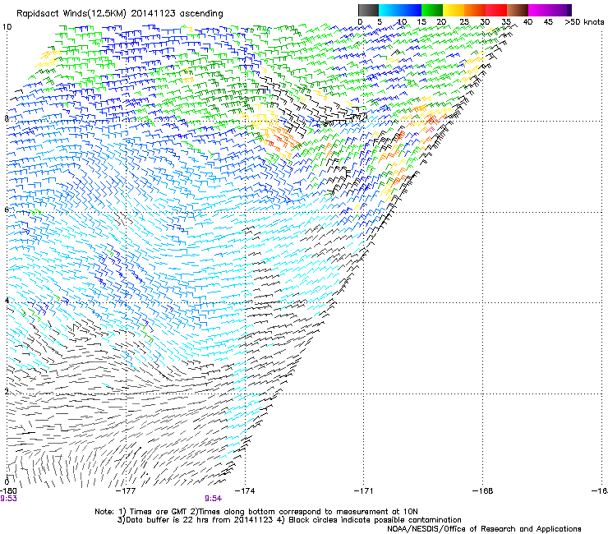Click the purple time stamp '9:53'
Viewport: 608px width, 534px height.
click(8, 499)
